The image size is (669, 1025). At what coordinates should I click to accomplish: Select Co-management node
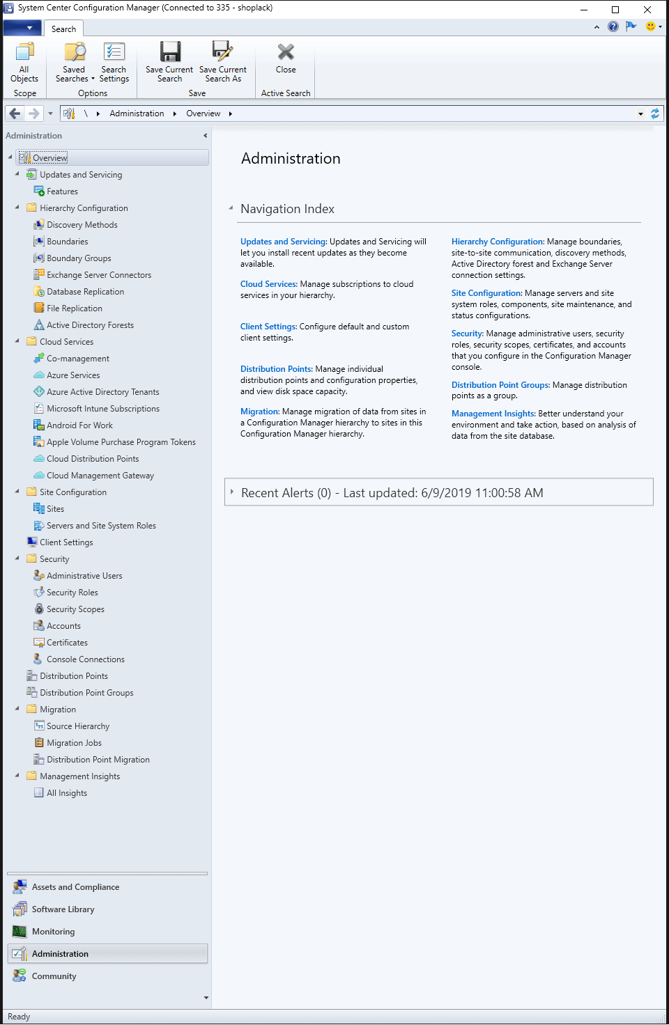[x=77, y=359]
